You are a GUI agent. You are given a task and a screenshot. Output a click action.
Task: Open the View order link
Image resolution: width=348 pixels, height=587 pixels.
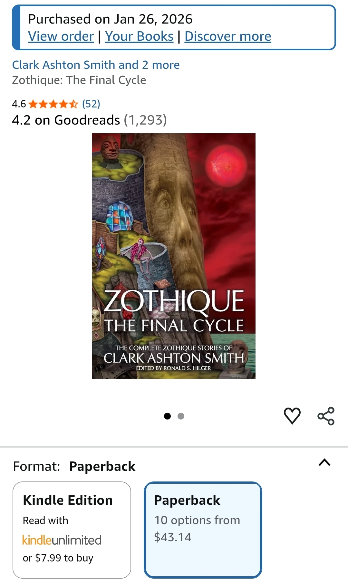tap(61, 36)
